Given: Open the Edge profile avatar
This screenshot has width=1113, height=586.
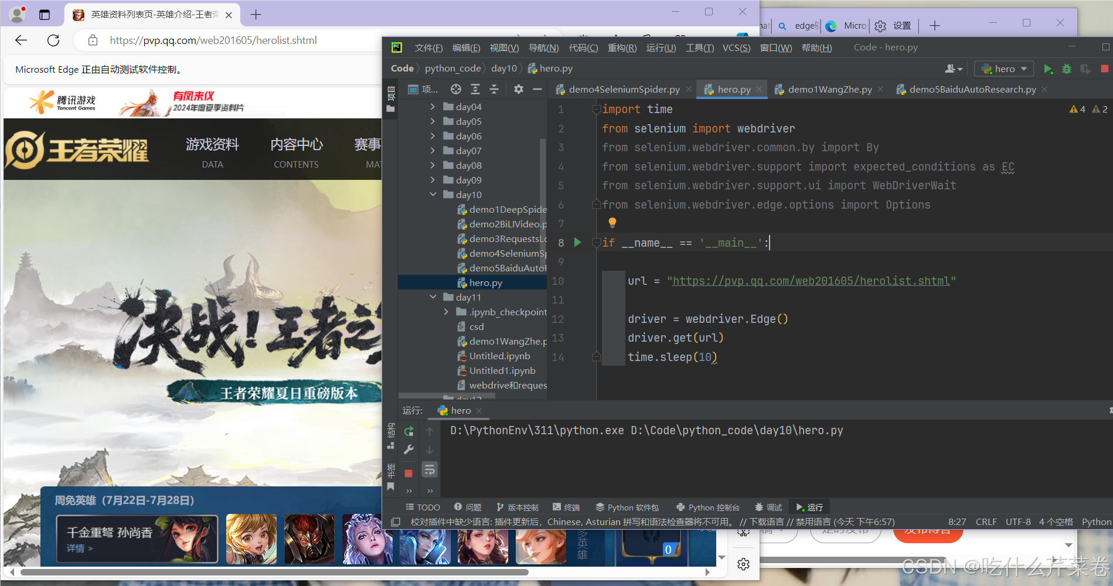Looking at the screenshot, I should [x=18, y=14].
